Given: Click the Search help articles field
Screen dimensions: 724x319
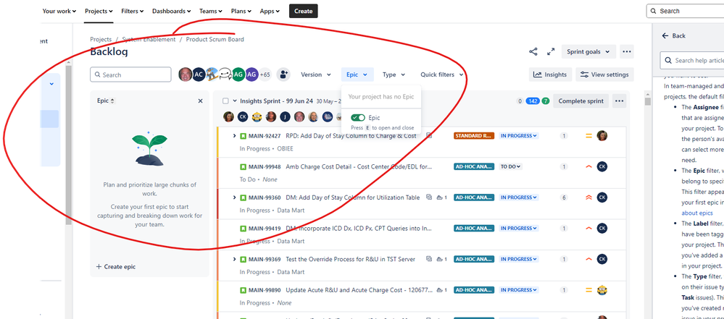Looking at the screenshot, I should pos(692,60).
